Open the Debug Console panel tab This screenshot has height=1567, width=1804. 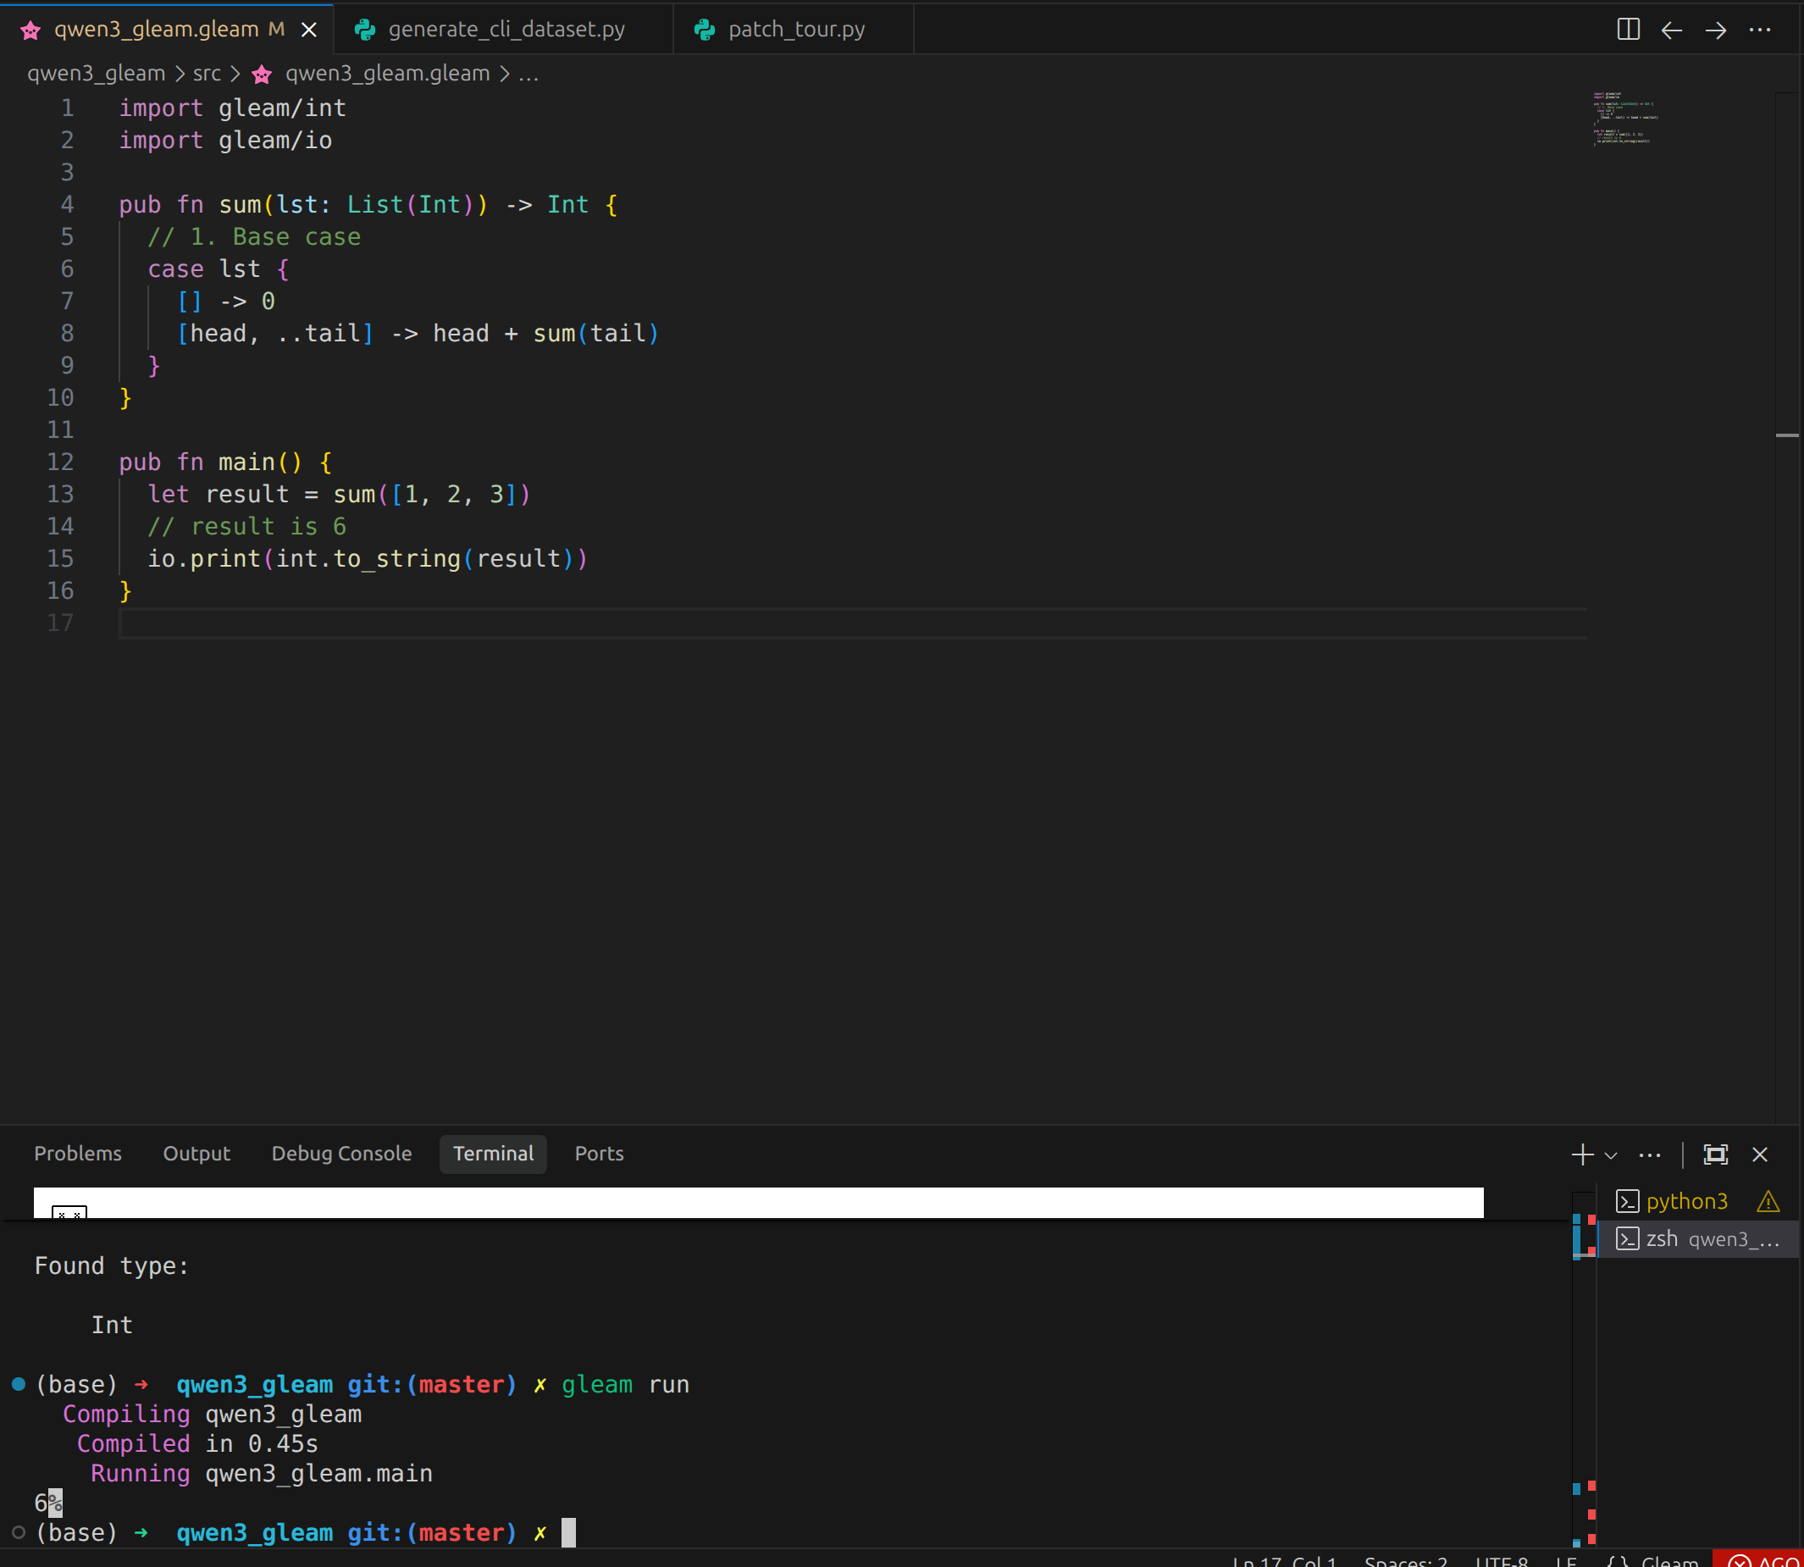(341, 1154)
